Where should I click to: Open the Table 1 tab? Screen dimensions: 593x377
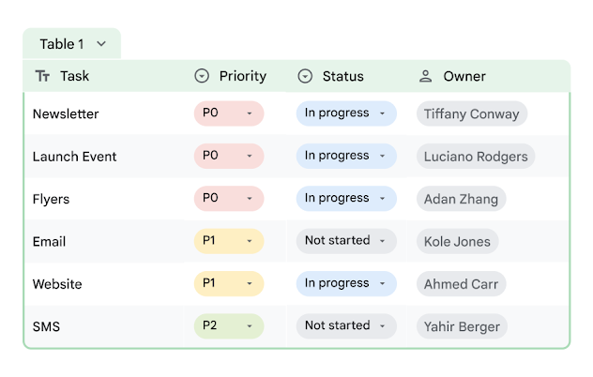click(x=62, y=44)
